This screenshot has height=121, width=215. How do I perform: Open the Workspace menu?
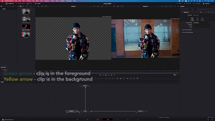coord(69,1)
